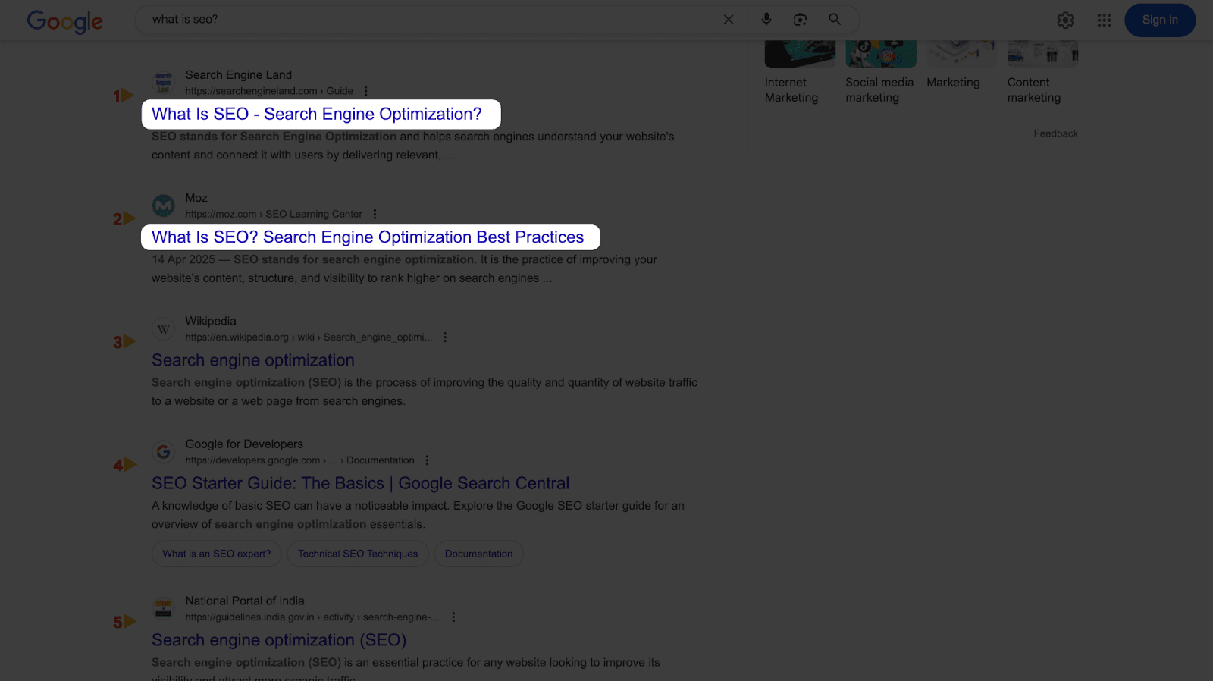Image resolution: width=1213 pixels, height=681 pixels.
Task: Open the 'Search engine optimization' Wikipedia result
Action: point(253,360)
